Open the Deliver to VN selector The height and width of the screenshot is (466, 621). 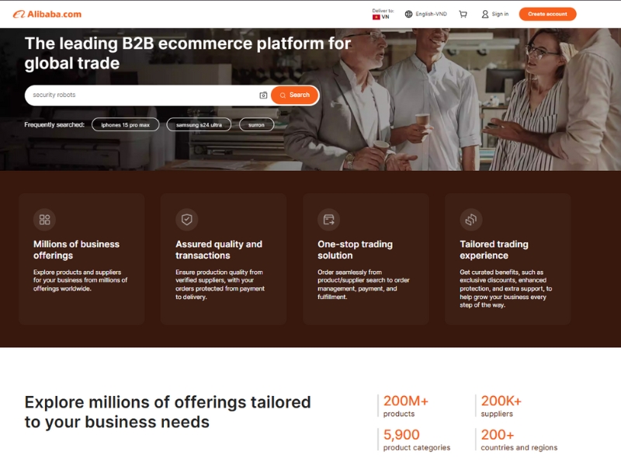(383, 14)
